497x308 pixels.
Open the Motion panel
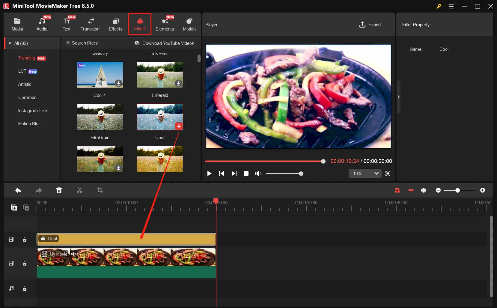tap(189, 24)
